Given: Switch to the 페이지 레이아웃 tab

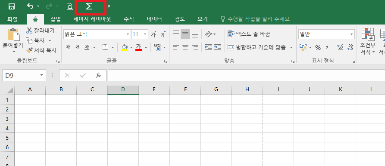Looking at the screenshot, I should 92,19.
